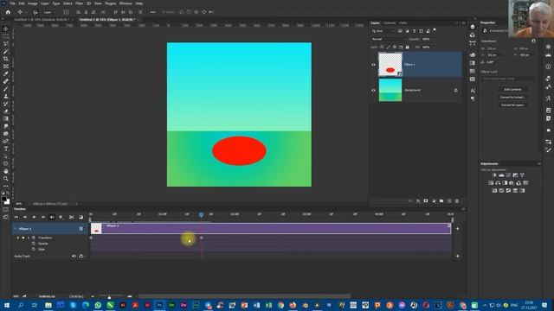Click Edit Contents button

point(512,90)
